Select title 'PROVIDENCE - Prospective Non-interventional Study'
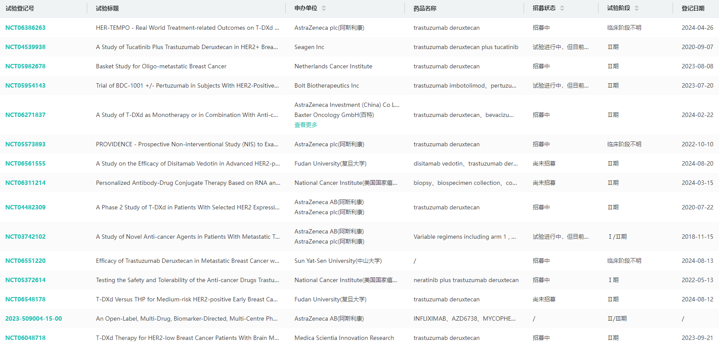The image size is (719, 343). click(x=187, y=144)
